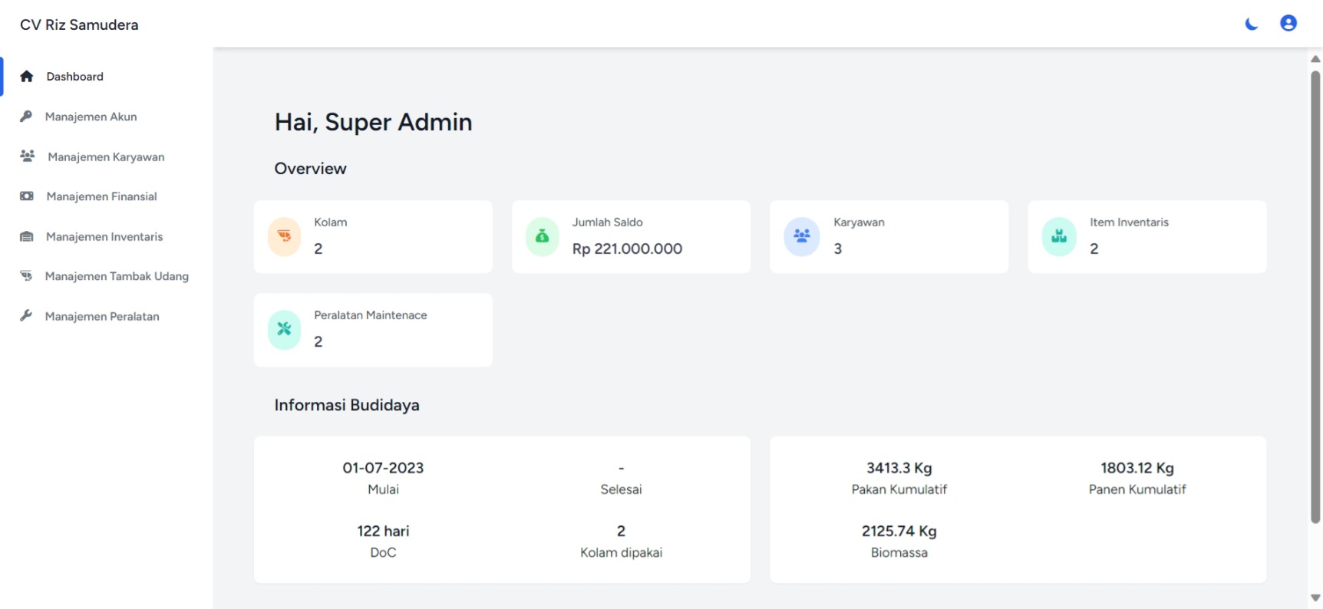Click the 1803.12 Kg Panen Kumulatif value
The image size is (1323, 609).
1137,468
